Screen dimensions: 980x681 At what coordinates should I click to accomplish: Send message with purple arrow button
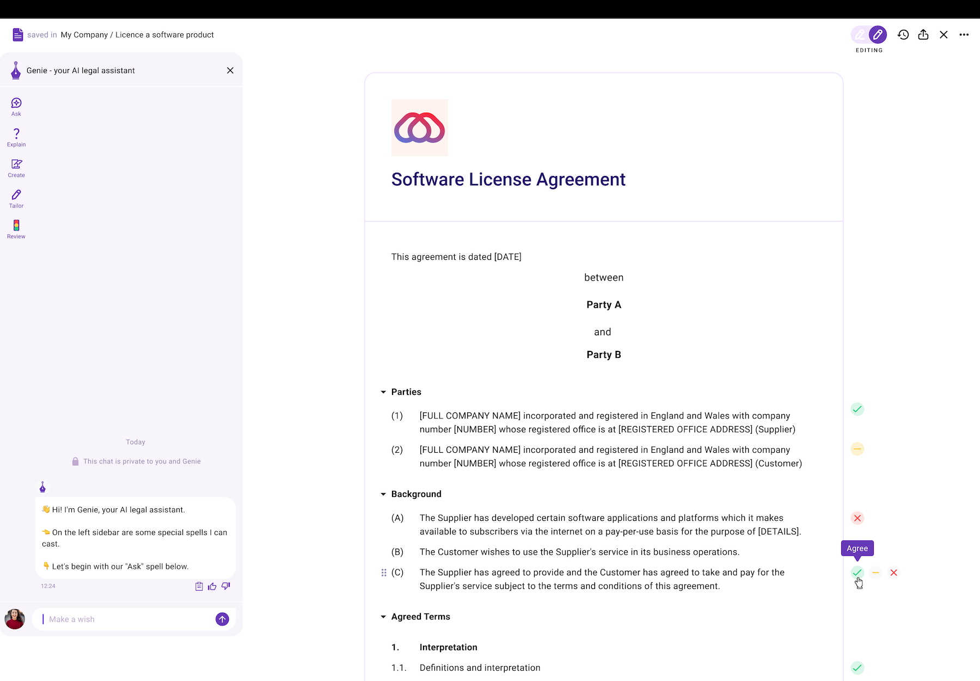[222, 619]
